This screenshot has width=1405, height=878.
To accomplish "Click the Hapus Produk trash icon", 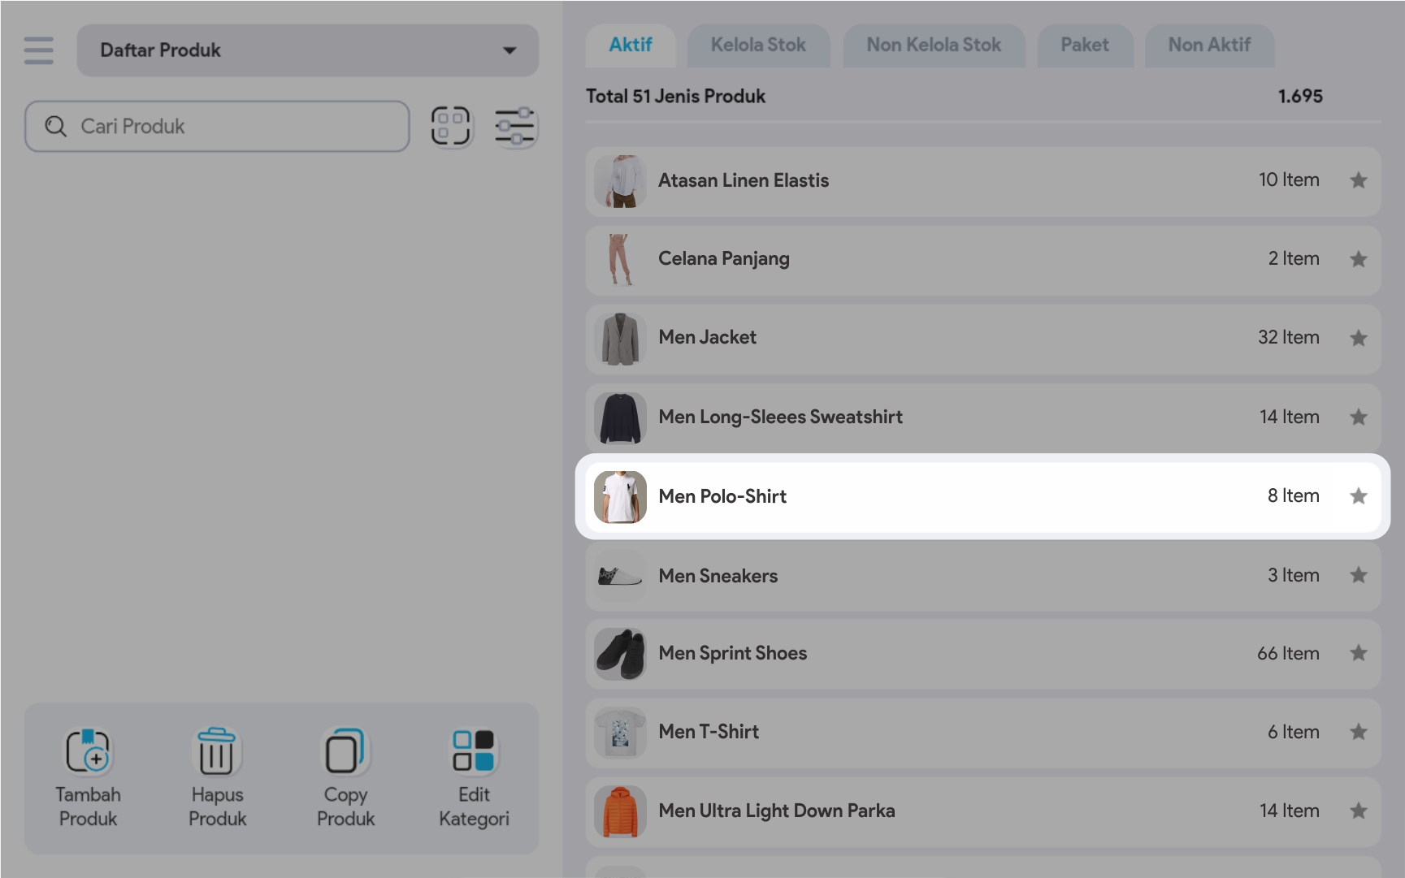I will click(x=216, y=751).
